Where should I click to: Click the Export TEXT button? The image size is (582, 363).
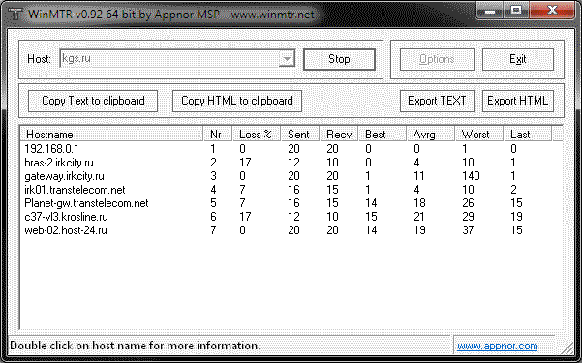[437, 101]
